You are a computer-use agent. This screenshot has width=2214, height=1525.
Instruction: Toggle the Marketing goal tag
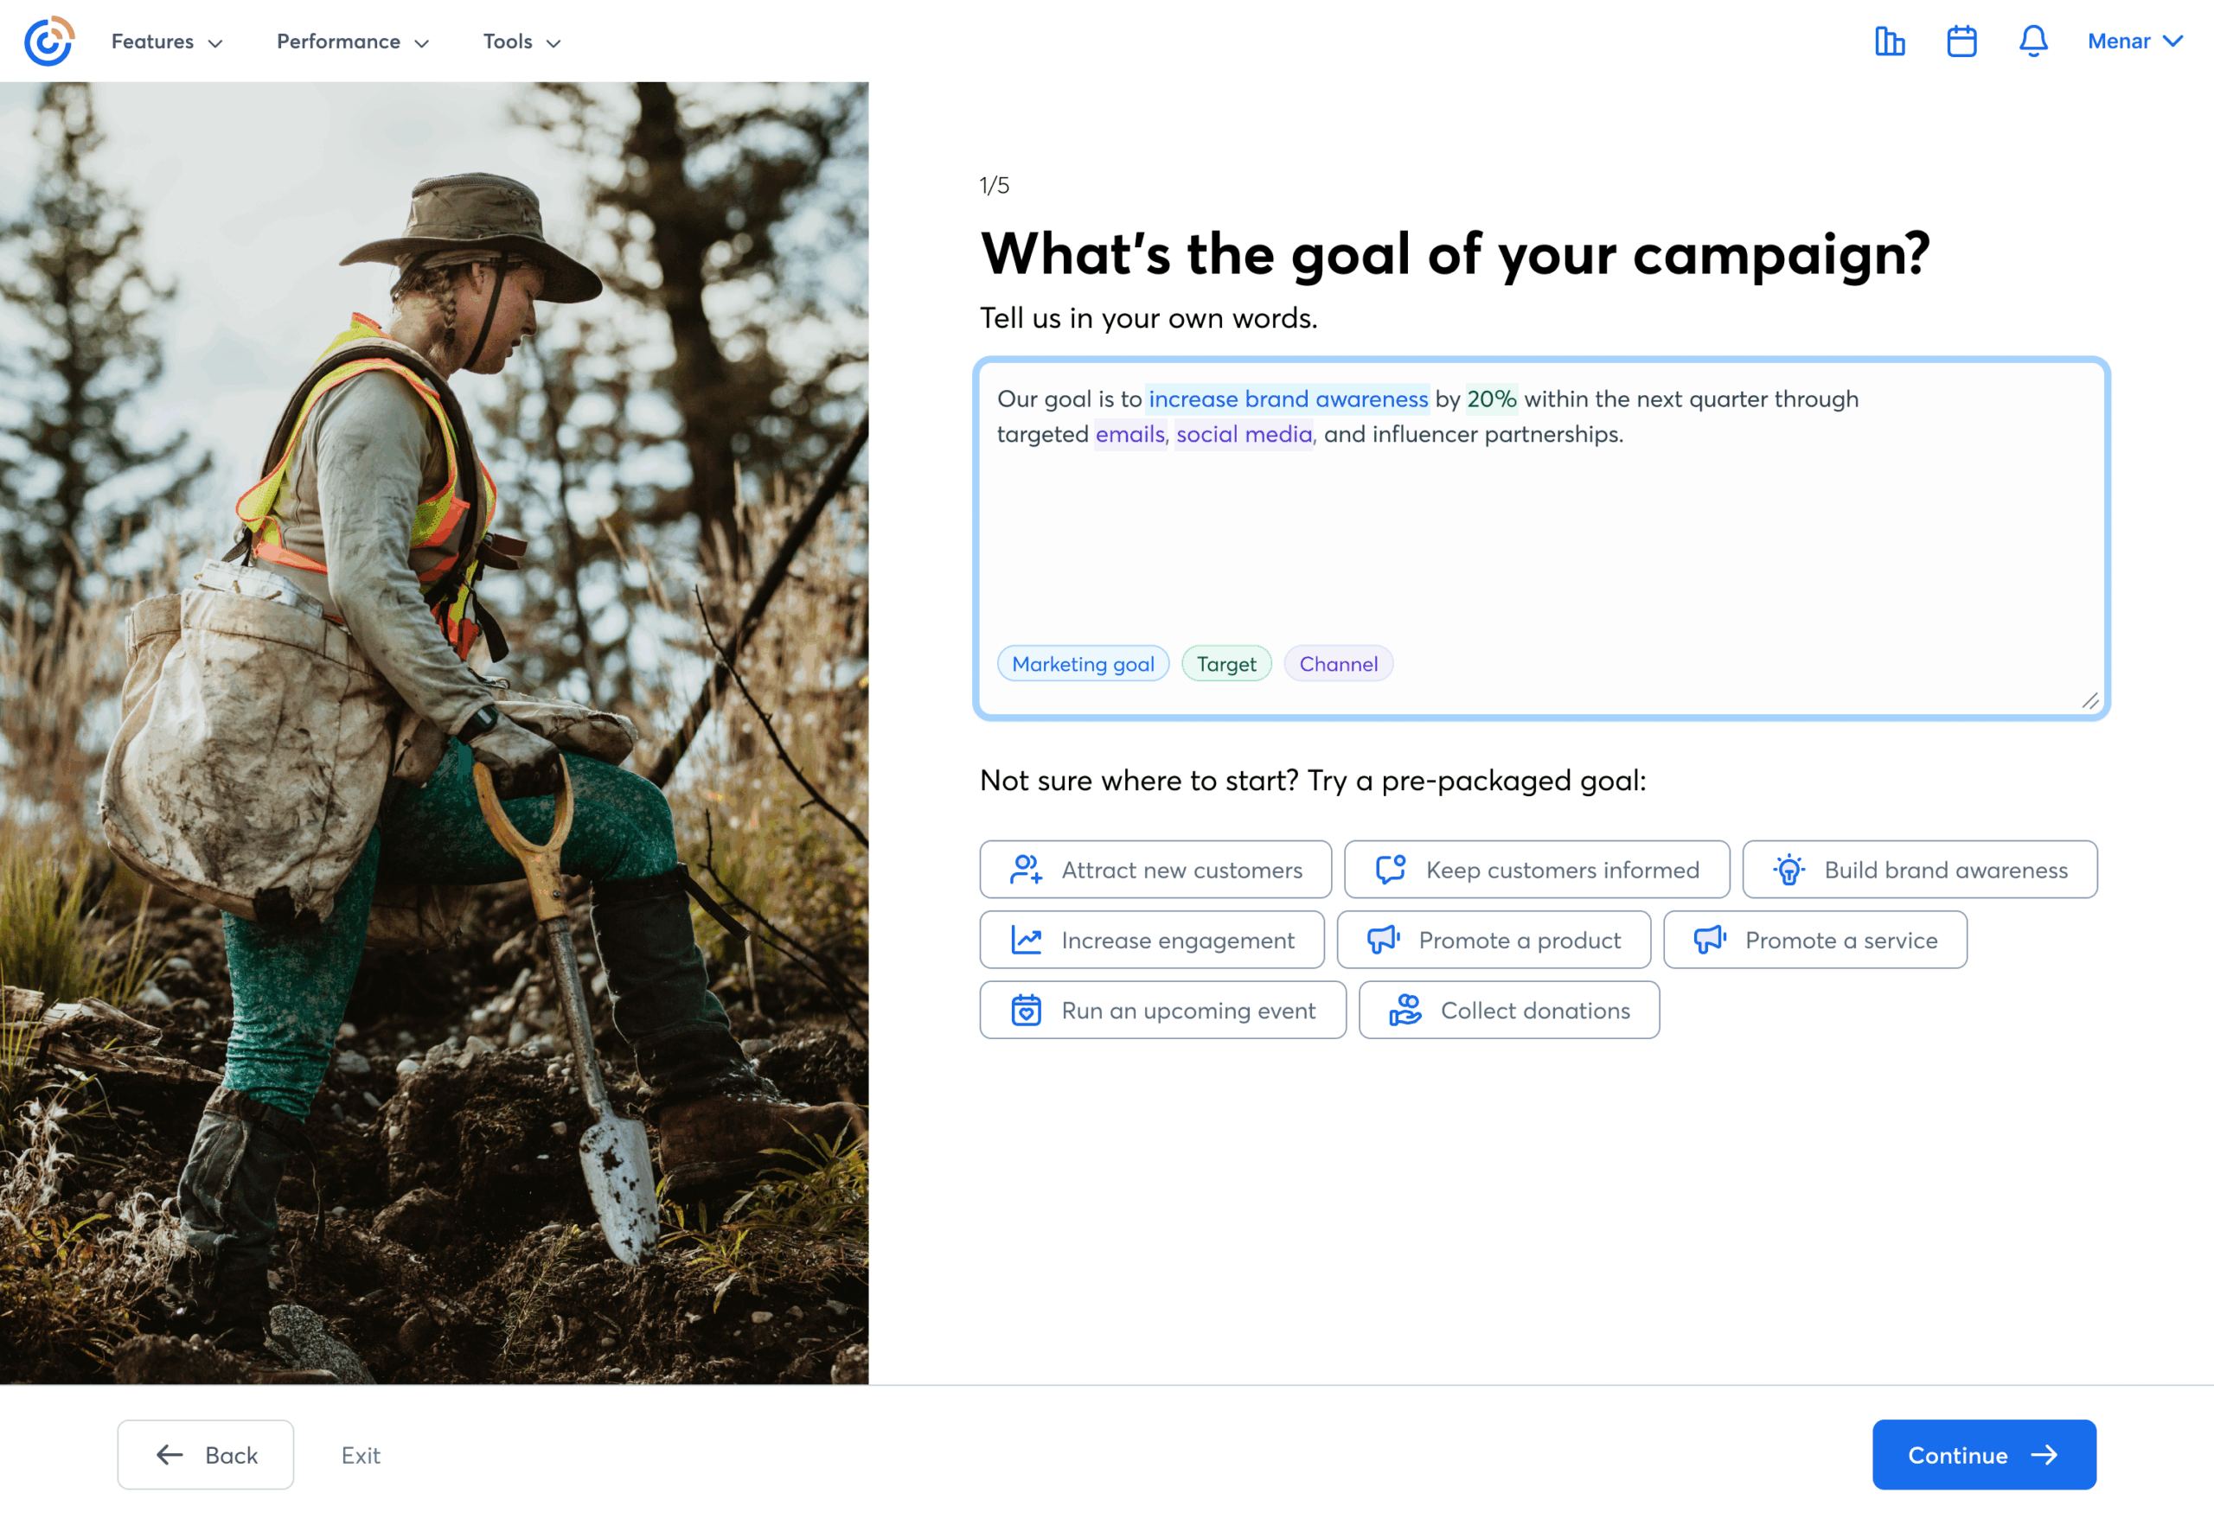[x=1082, y=664]
